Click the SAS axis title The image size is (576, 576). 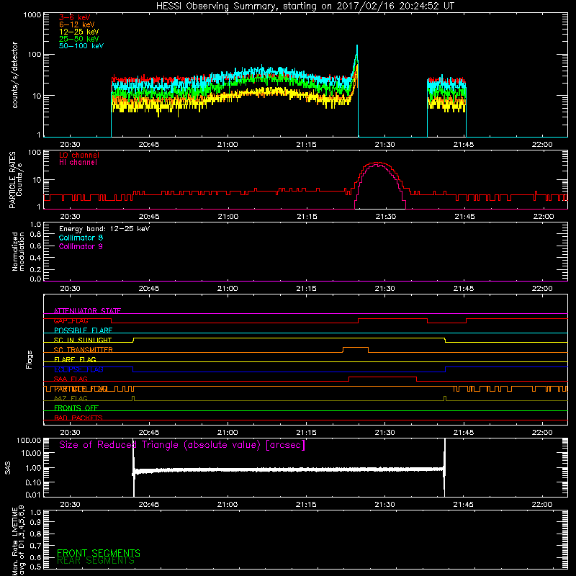click(8, 468)
